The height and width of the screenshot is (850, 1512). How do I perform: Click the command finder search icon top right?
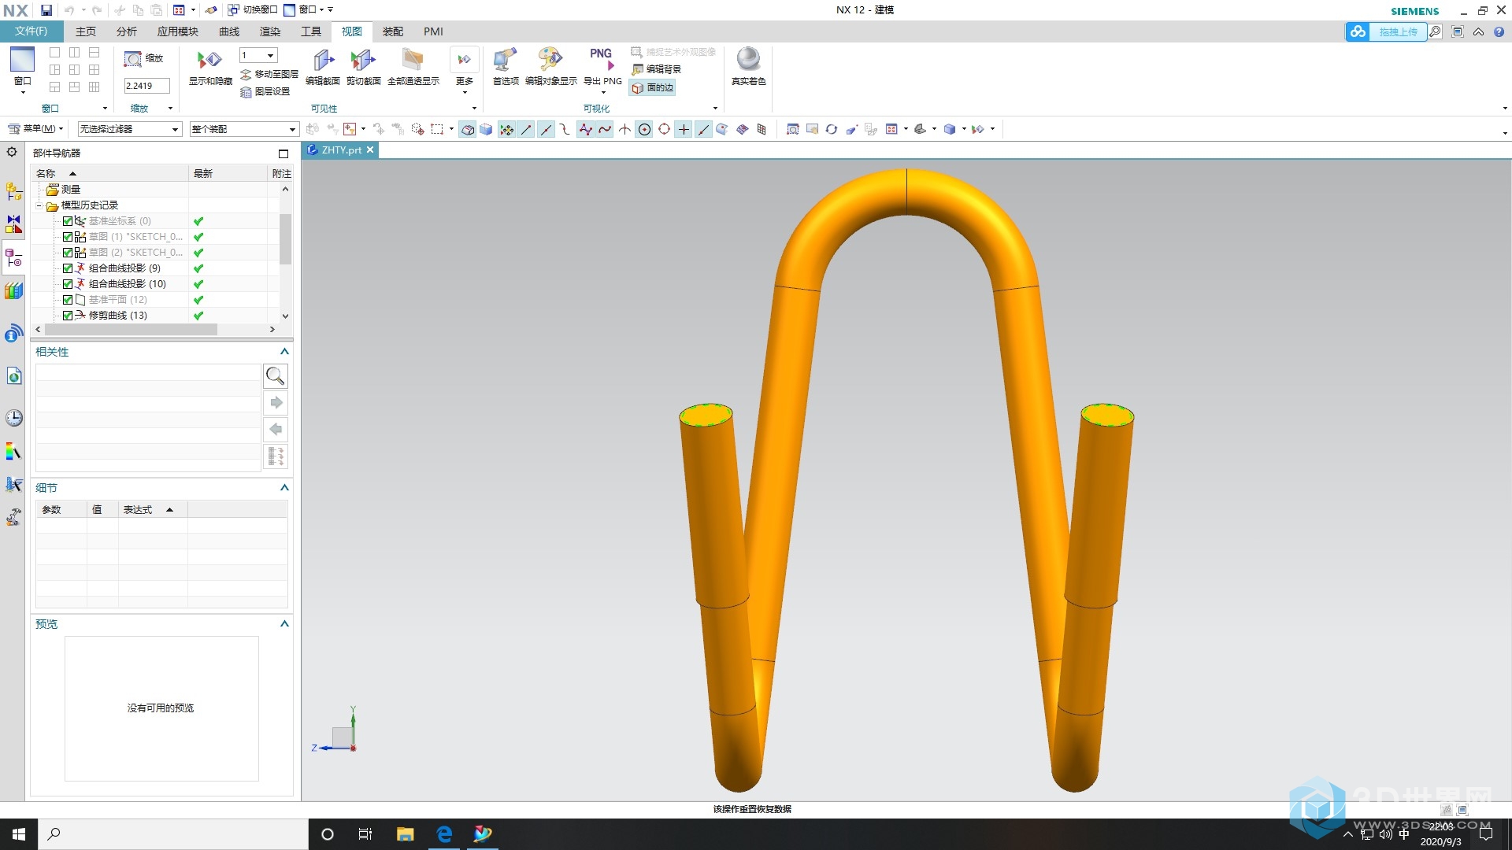point(1436,32)
